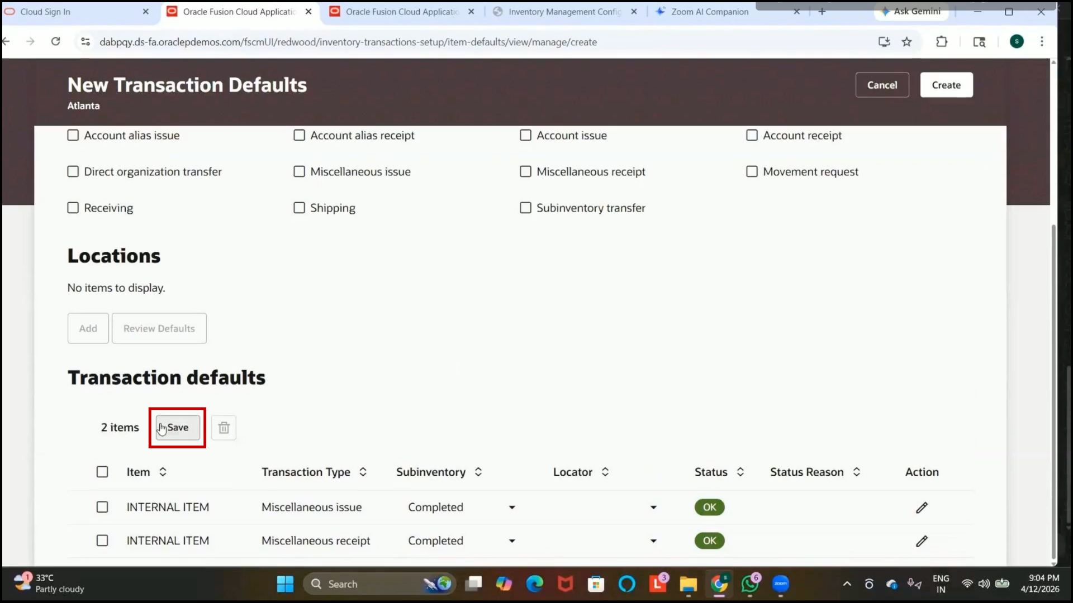Click the install app icon in address bar

tap(884, 41)
